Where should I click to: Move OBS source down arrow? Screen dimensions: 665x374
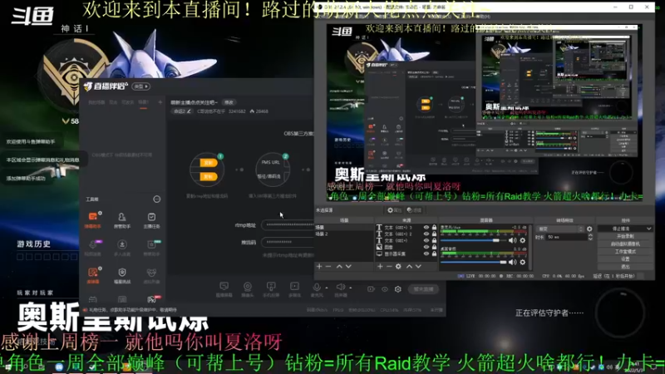point(419,266)
